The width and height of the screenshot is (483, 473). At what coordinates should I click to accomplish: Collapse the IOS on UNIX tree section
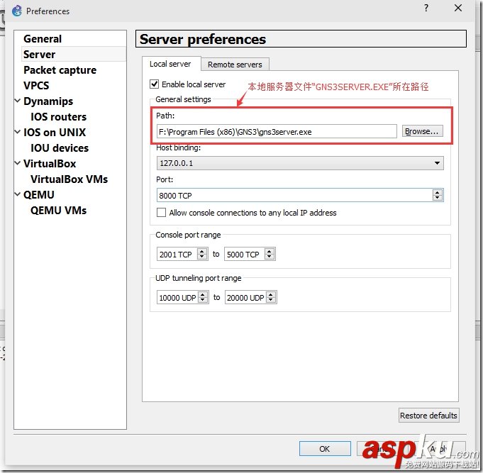(18, 132)
